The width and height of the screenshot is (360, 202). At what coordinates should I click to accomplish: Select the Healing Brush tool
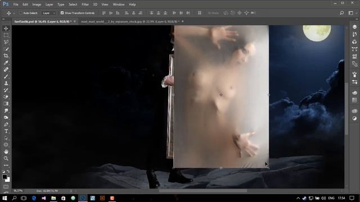pos(6,70)
